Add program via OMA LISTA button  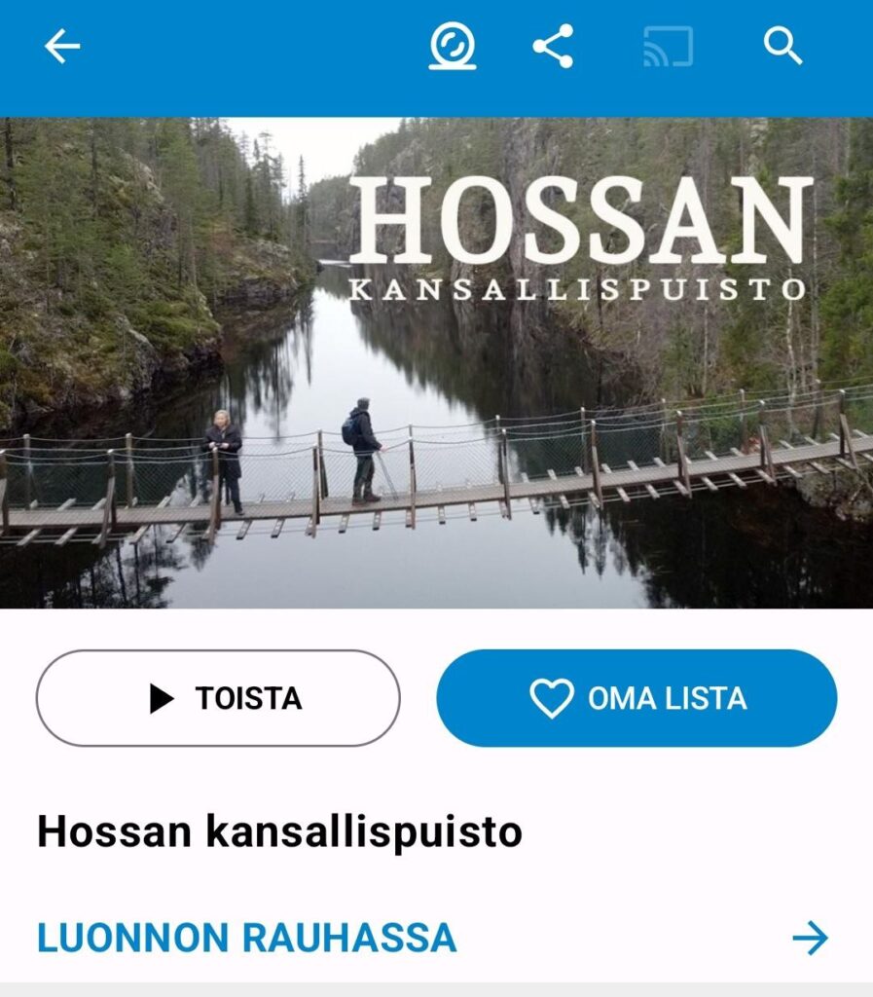637,698
